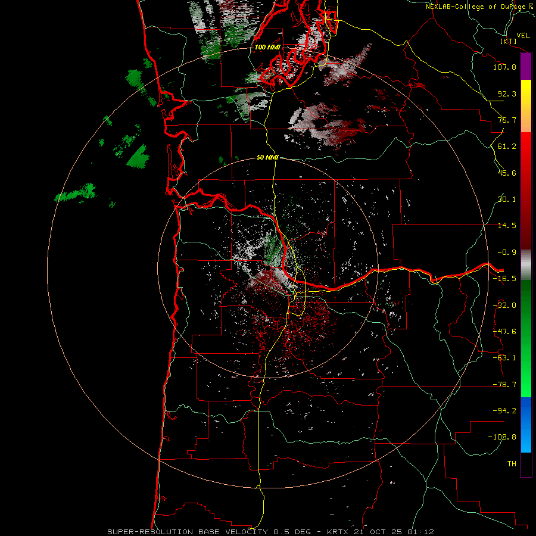Click the 100 NMI range ring label

pos(267,47)
